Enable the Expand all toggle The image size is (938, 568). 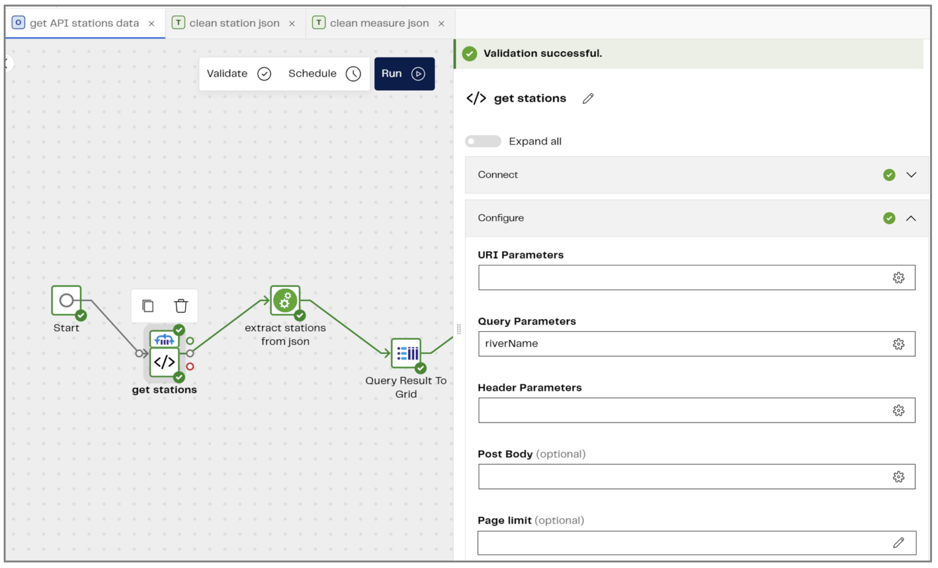click(x=483, y=141)
